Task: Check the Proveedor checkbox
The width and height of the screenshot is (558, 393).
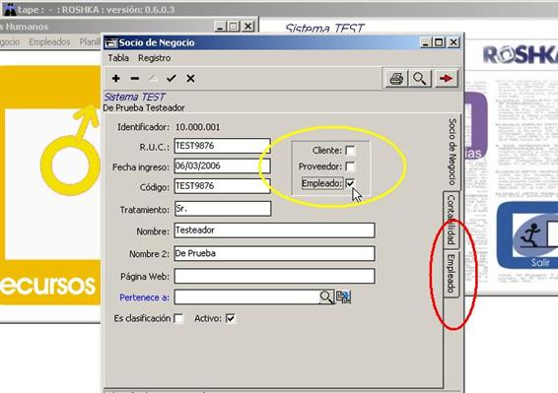Action: (x=350, y=166)
